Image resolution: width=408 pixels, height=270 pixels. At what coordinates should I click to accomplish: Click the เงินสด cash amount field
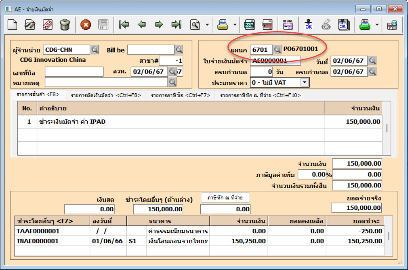click(89, 209)
